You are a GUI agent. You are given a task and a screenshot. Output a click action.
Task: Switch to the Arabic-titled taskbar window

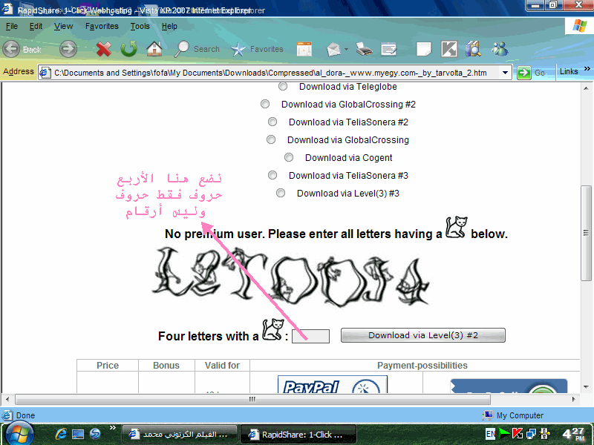(180, 435)
